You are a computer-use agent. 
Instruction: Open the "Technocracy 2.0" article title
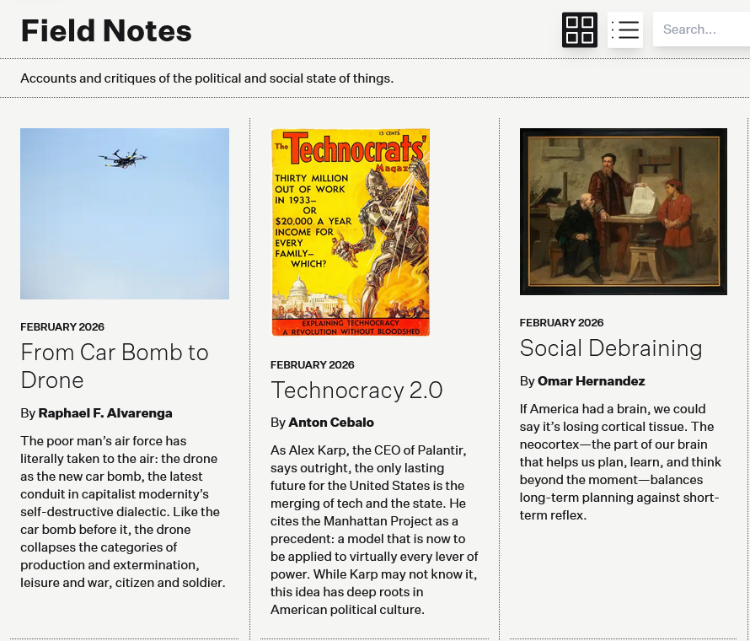[356, 391]
